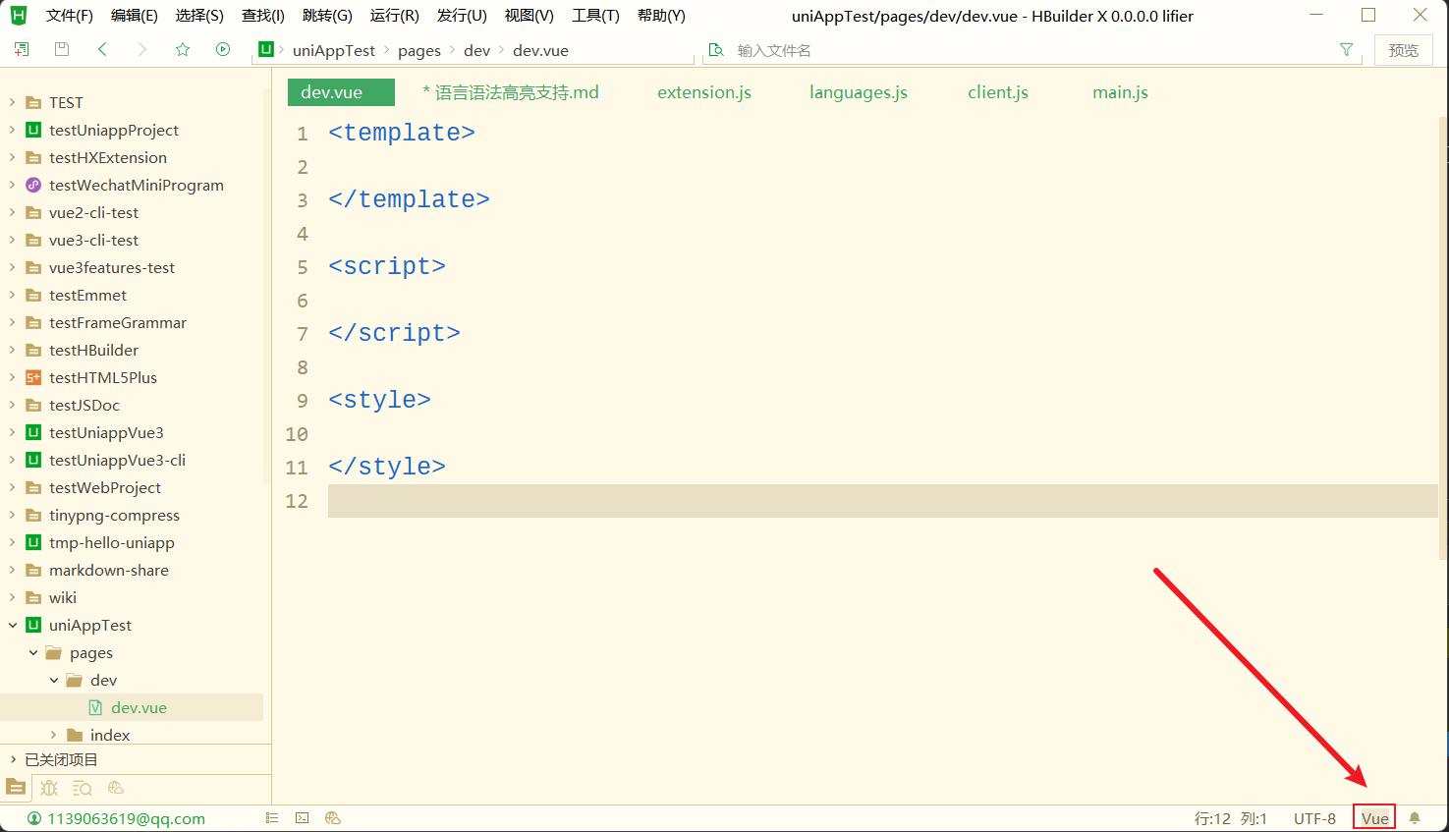1449x832 pixels.
Task: Switch to the extension.js tab
Action: point(704,92)
